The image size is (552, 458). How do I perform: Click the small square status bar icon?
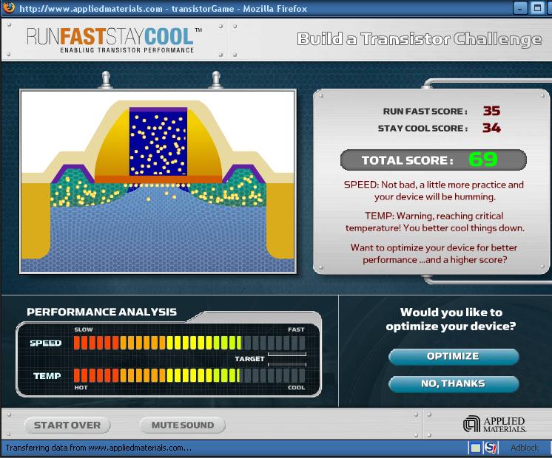[x=476, y=448]
